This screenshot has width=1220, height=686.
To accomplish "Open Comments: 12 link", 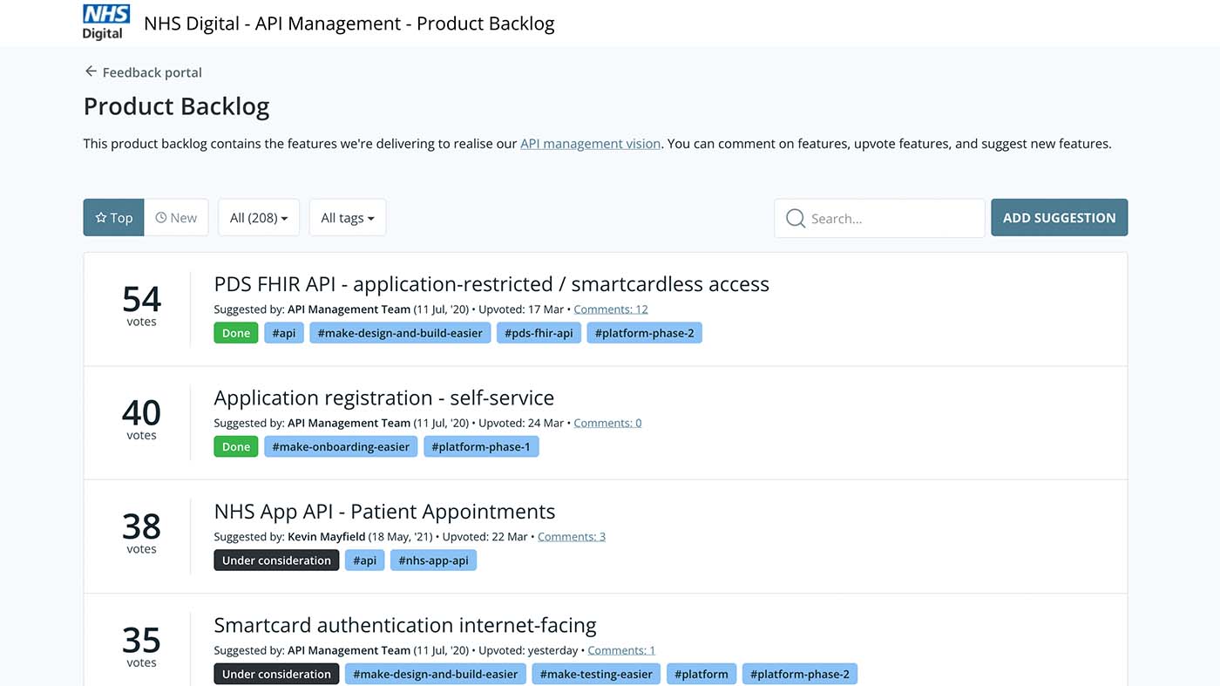I will (x=611, y=309).
